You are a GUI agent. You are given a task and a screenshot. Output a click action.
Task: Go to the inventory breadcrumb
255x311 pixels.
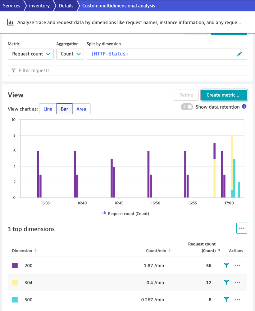tap(39, 6)
